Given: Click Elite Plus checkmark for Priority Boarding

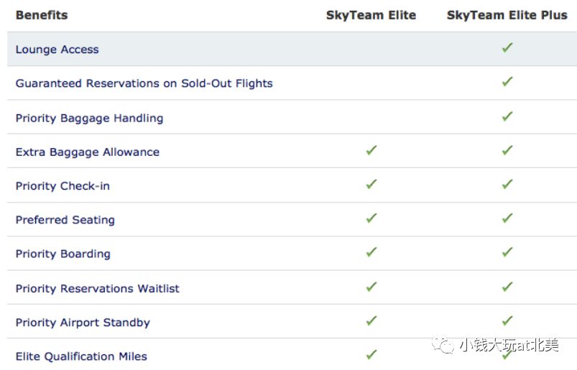Looking at the screenshot, I should coord(507,252).
